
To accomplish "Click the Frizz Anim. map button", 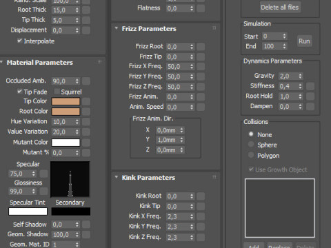I will click(x=201, y=96).
